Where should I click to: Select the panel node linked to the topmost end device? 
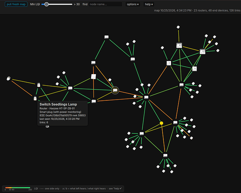tap(179, 46)
